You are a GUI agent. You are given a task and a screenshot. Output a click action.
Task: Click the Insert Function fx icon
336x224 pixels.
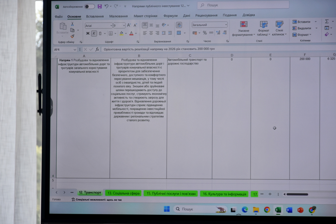(x=97, y=49)
